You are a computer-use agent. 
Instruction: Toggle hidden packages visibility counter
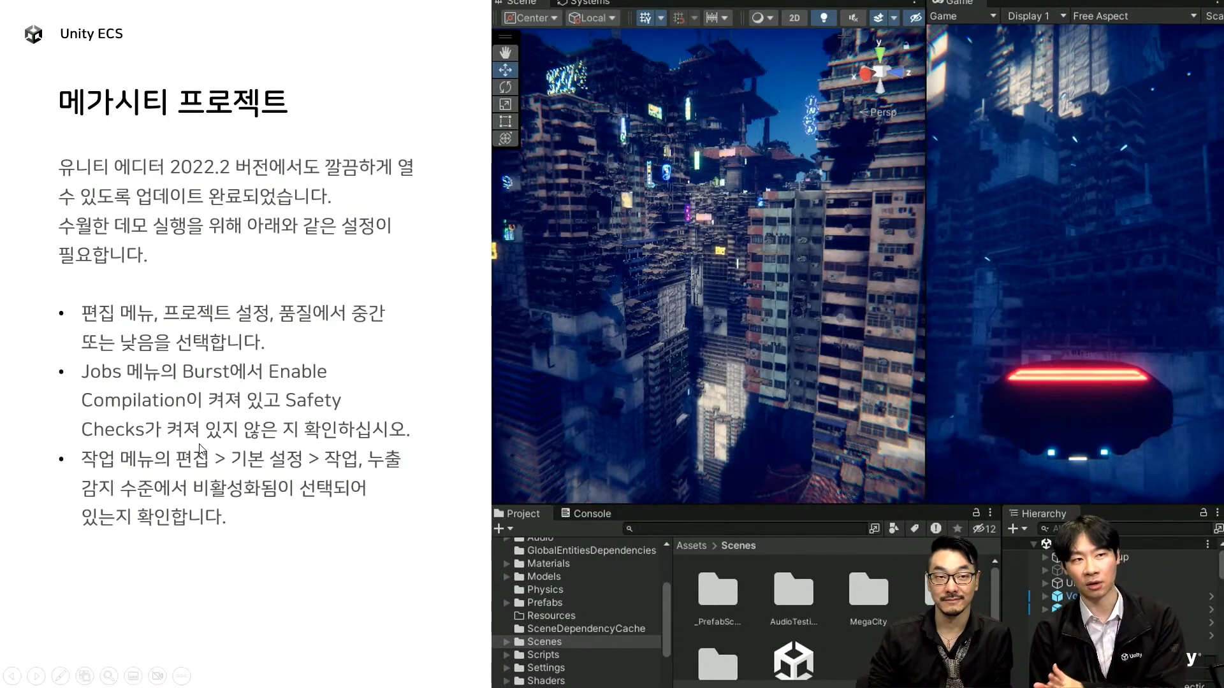coord(984,529)
